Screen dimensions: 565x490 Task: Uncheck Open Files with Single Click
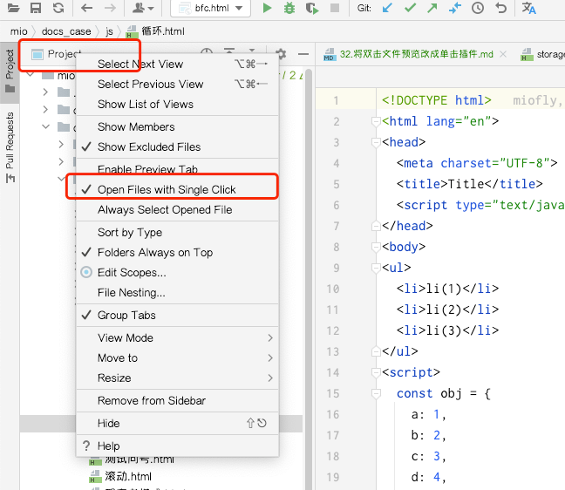click(177, 189)
